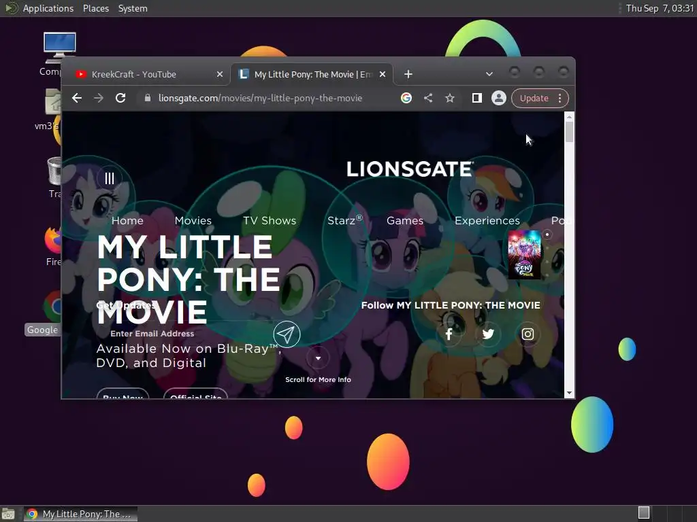Click the clock showing Thu Sep 7
Viewport: 697px width, 522px height.
coord(660,8)
